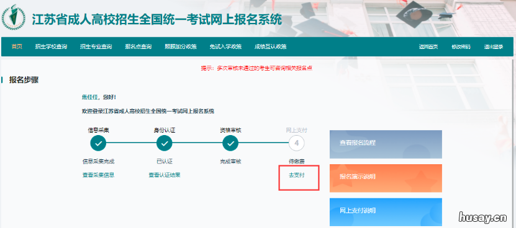Click the 信息采集完成 status text

point(98,161)
